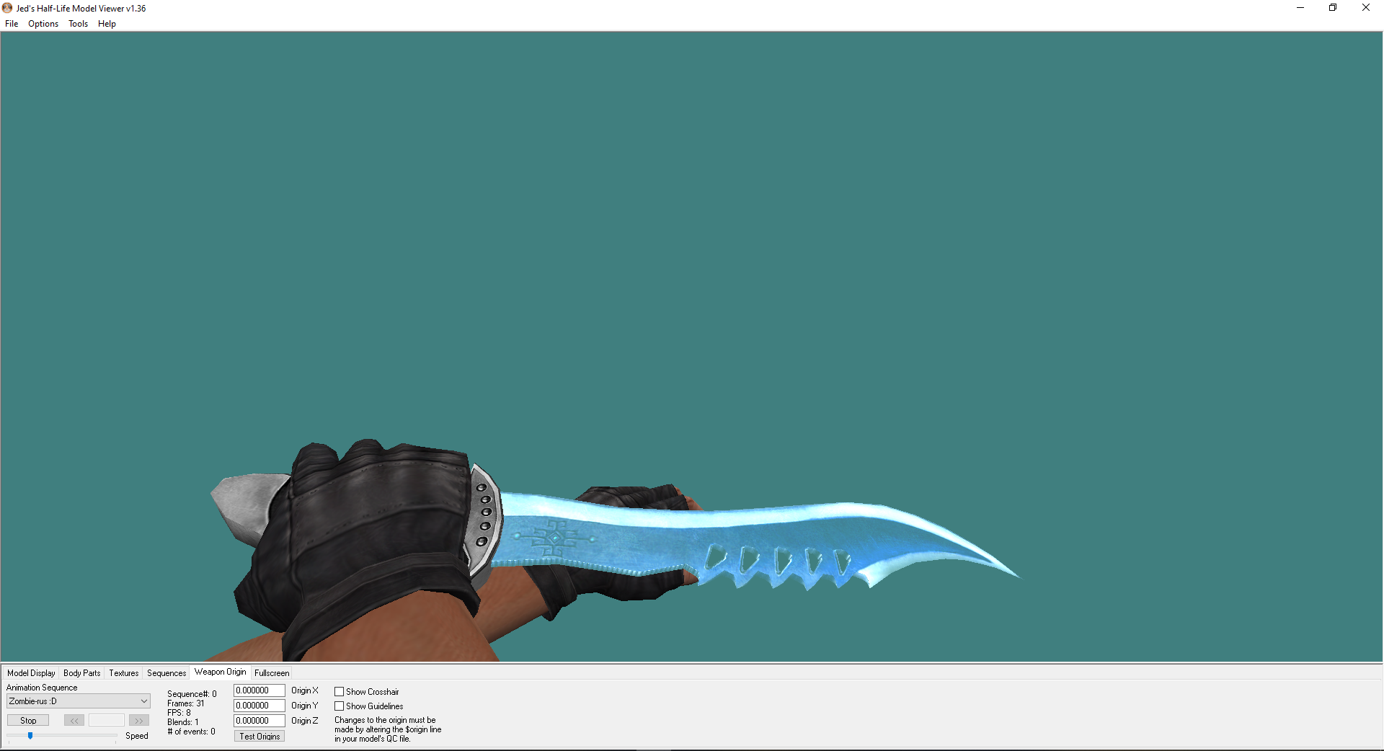
Task: Switch to the Fullscreen tab
Action: tap(272, 673)
